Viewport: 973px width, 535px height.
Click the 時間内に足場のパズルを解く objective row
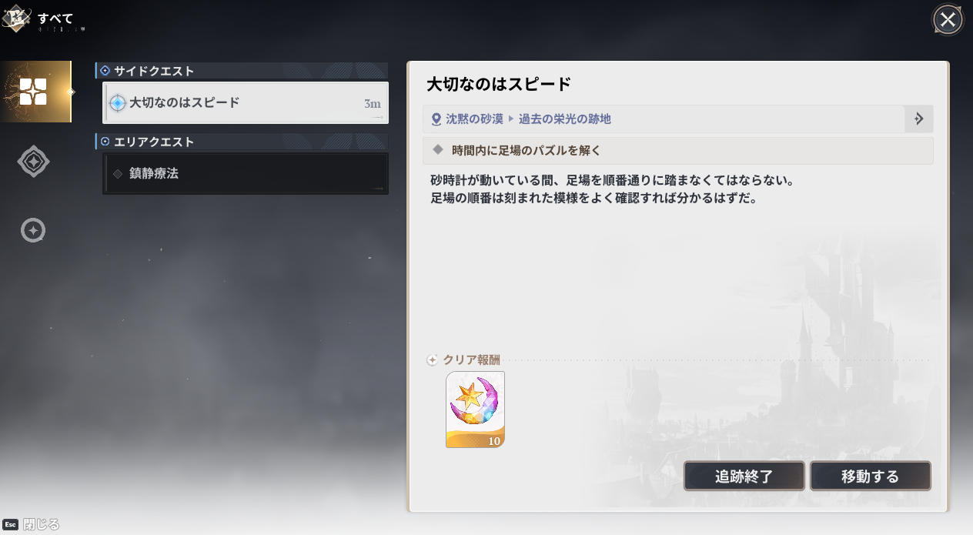pyautogui.click(x=677, y=150)
